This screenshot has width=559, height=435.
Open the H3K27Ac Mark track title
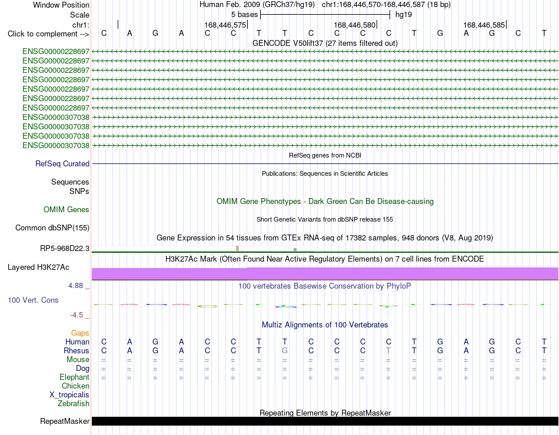pyautogui.click(x=325, y=259)
